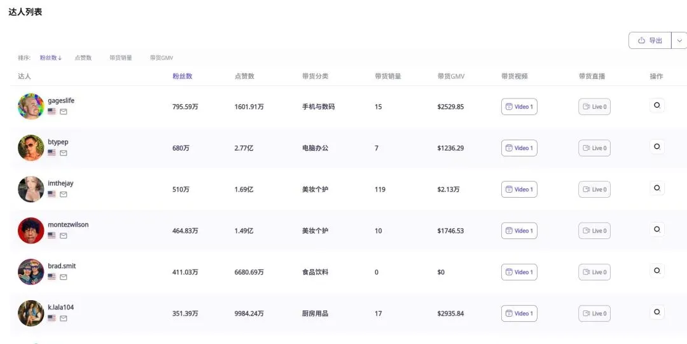Click the email icon under imthejay
Image resolution: width=687 pixels, height=344 pixels.
[x=64, y=195]
